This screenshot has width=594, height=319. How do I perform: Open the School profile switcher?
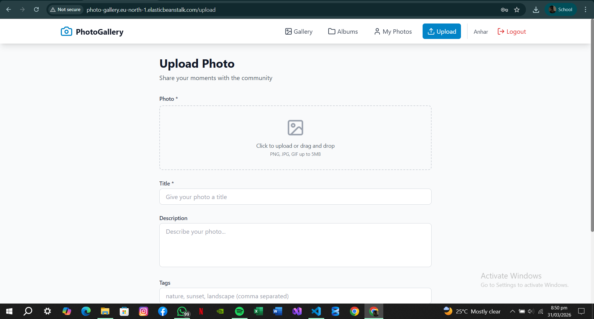coord(560,10)
